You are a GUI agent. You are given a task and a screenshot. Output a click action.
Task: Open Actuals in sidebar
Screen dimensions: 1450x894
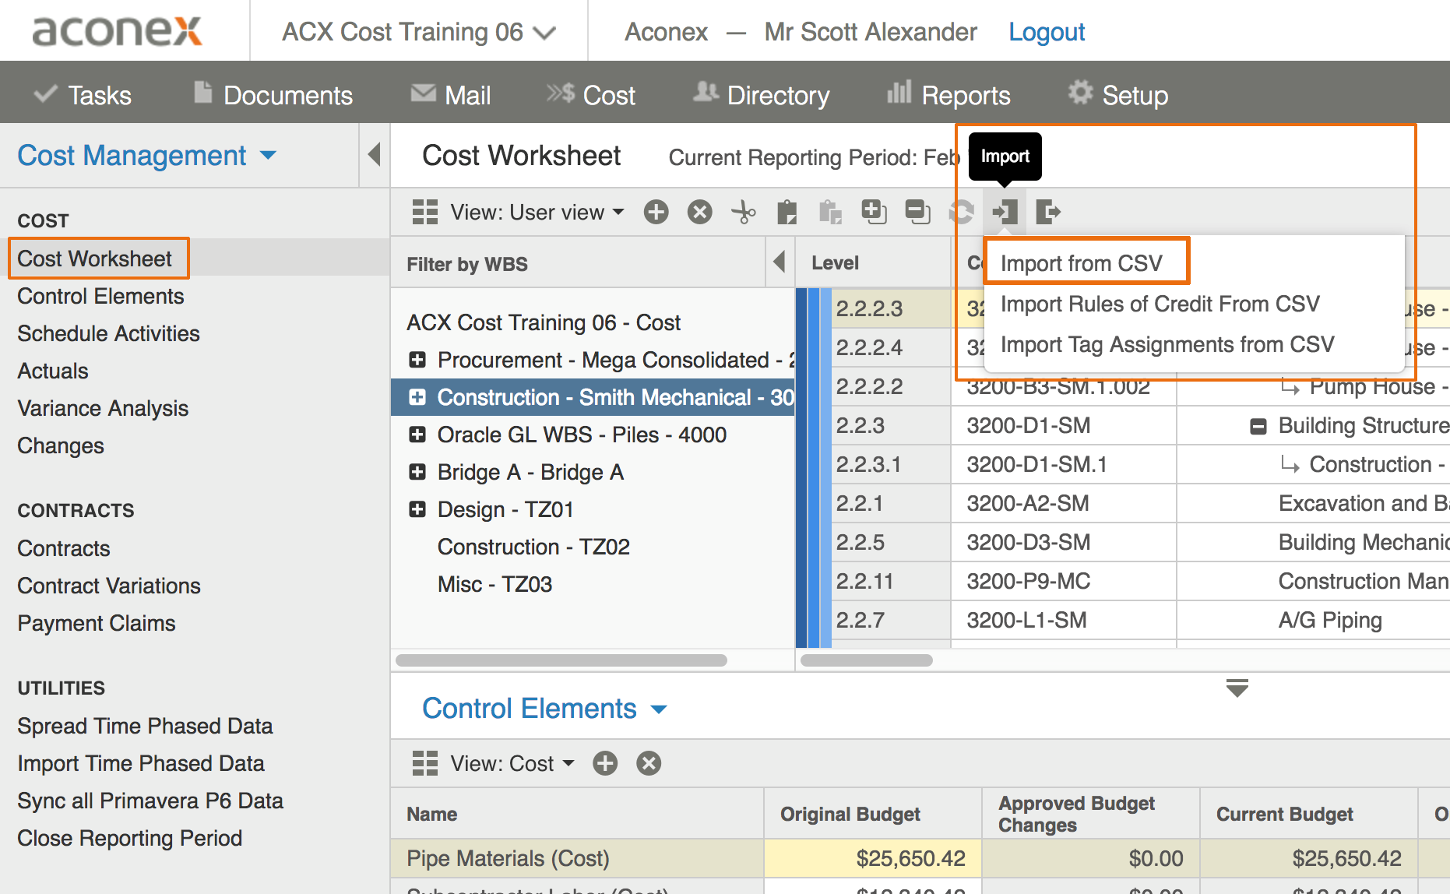(x=53, y=371)
